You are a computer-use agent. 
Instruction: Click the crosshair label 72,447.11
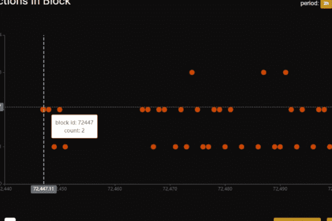[x=44, y=189]
